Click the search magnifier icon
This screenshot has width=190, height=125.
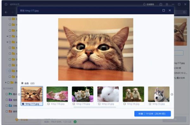[184, 12]
